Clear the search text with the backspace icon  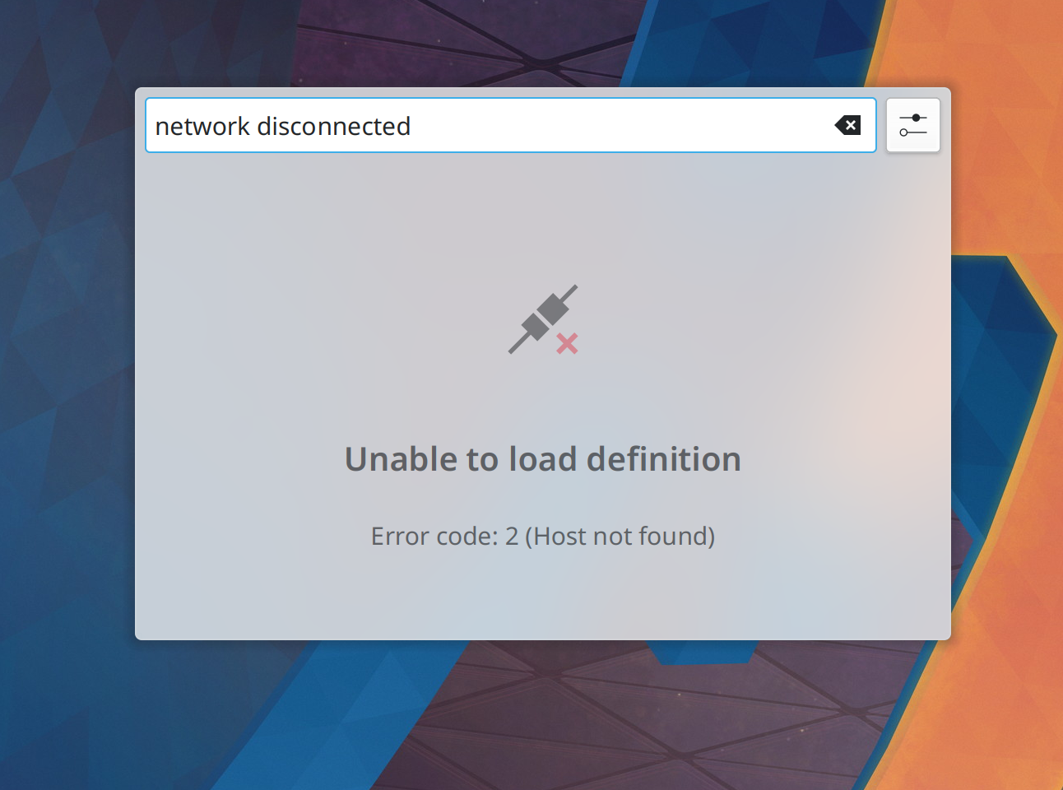tap(847, 125)
